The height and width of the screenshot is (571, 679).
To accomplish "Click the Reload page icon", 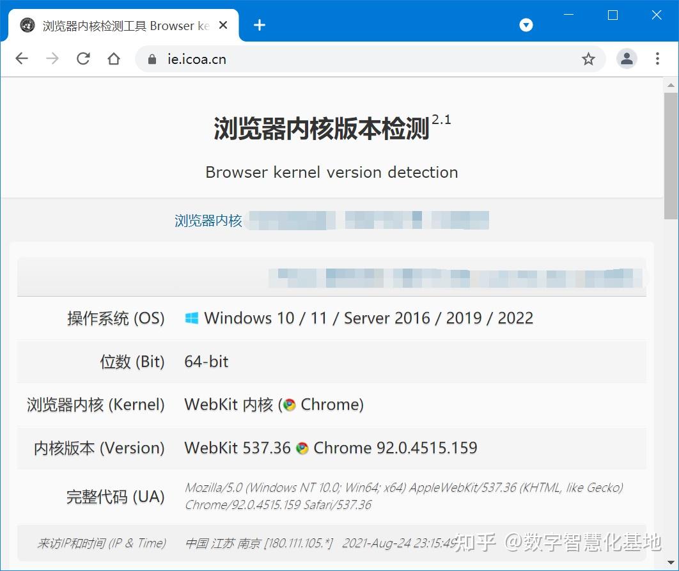I will (82, 58).
